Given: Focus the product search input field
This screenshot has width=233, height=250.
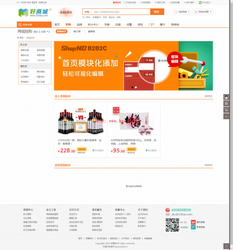Looking at the screenshot, I should [121, 12].
